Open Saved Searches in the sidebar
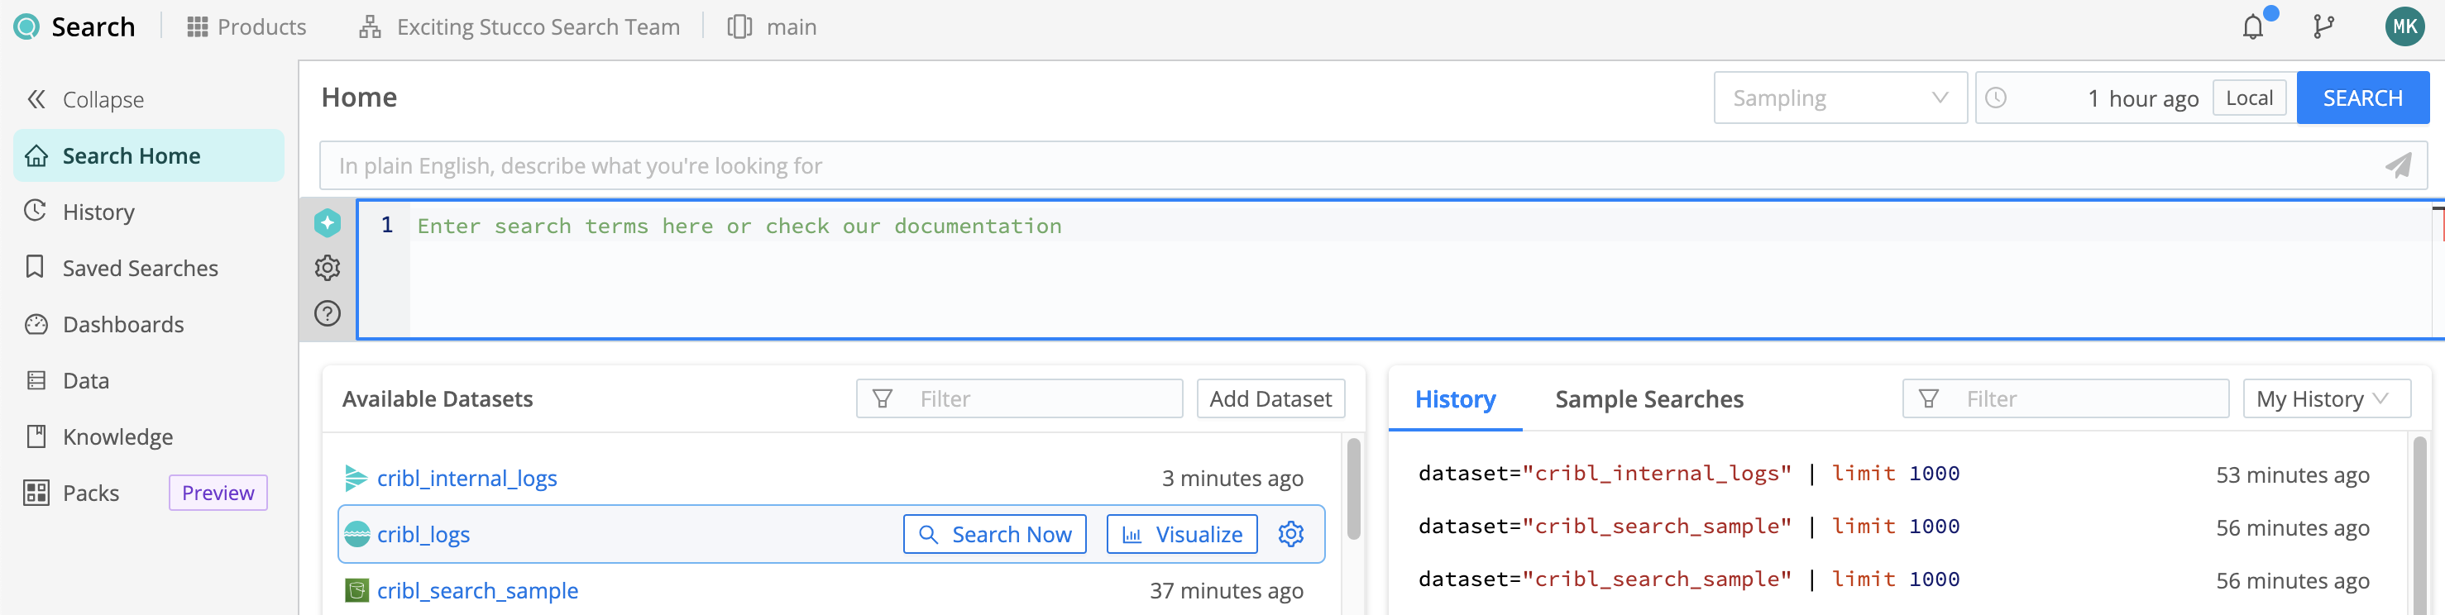This screenshot has width=2445, height=615. click(140, 269)
